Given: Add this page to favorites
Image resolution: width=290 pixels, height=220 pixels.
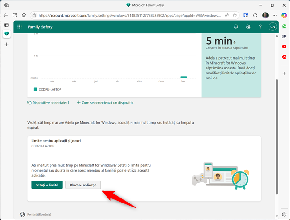Looking at the screenshot, I should 235,15.
